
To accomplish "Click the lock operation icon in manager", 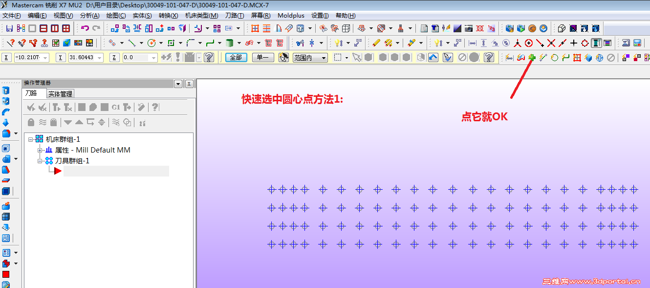I will click(31, 122).
